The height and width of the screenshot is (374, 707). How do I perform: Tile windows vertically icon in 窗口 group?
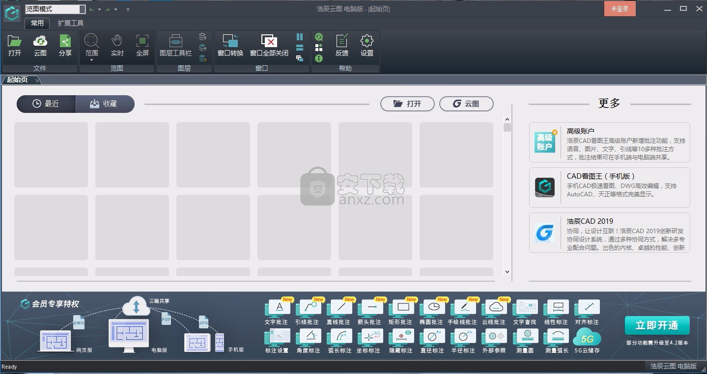coord(300,37)
